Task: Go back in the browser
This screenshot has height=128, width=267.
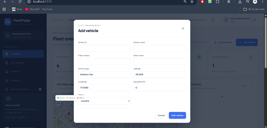Action: (x=5, y=2)
